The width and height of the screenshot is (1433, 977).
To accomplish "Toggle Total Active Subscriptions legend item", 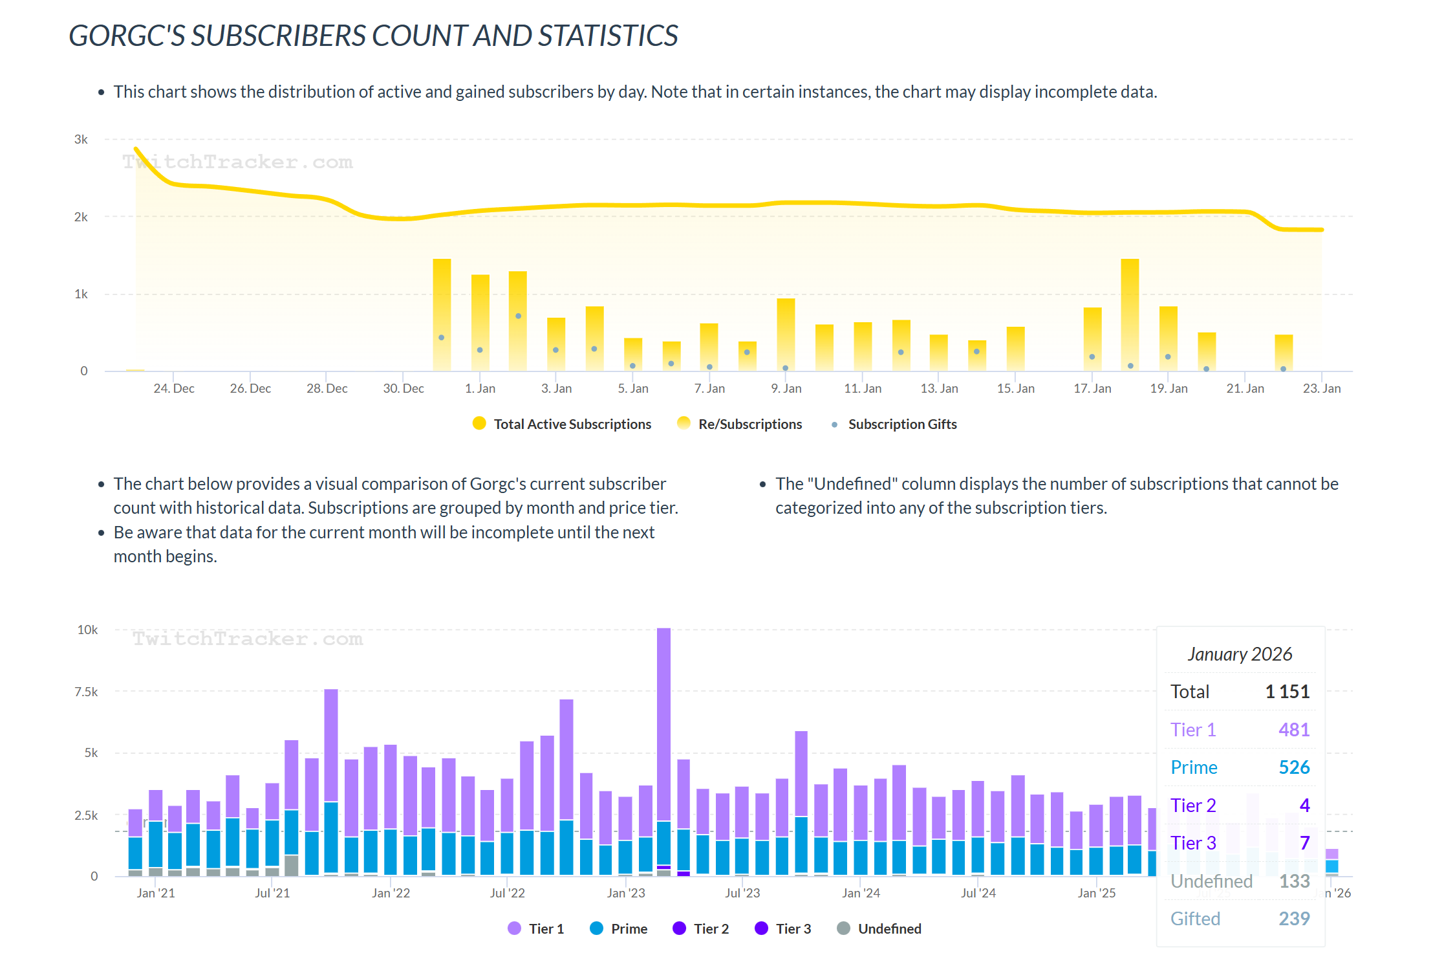I will (572, 424).
